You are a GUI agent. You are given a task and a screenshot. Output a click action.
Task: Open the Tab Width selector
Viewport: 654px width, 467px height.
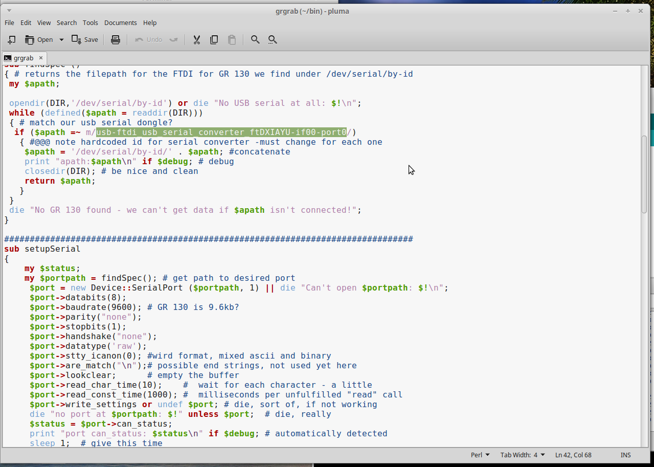[x=523, y=455]
